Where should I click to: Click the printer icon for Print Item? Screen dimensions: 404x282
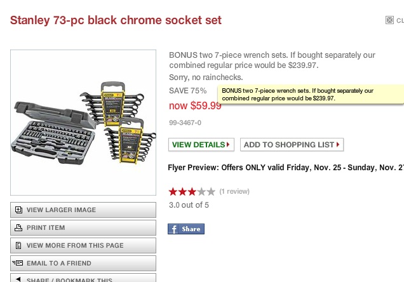coord(18,228)
